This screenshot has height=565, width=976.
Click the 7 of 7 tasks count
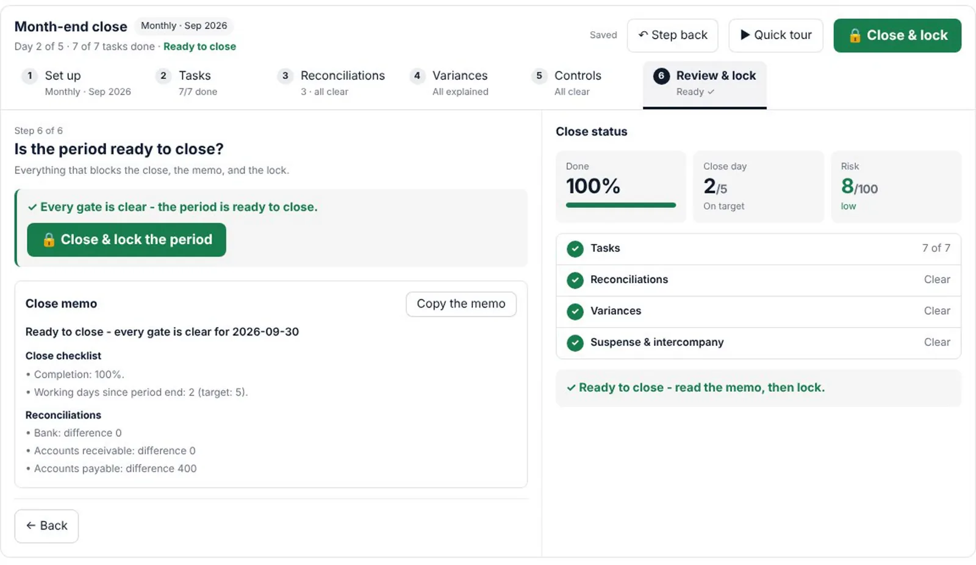pos(936,248)
